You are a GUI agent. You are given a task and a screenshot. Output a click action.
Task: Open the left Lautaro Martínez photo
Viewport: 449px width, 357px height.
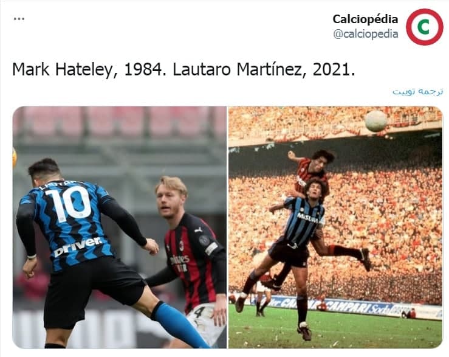pos(120,227)
